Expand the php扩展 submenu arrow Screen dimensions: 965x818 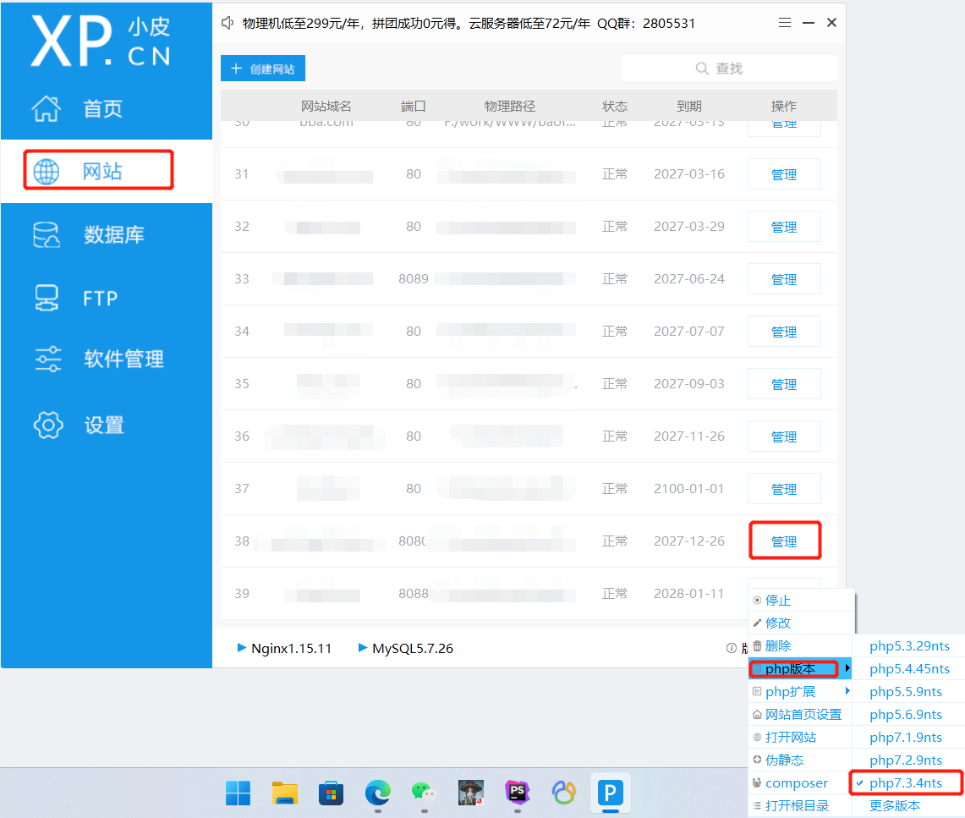847,692
